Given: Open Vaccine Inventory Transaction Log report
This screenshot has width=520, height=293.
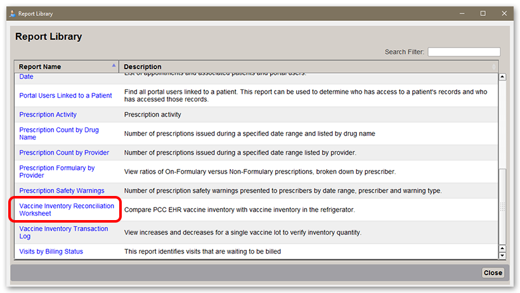Looking at the screenshot, I should 63,232.
